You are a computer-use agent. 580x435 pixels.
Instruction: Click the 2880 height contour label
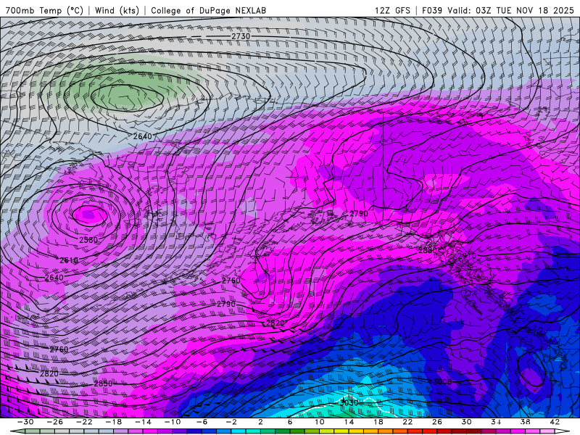point(428,250)
